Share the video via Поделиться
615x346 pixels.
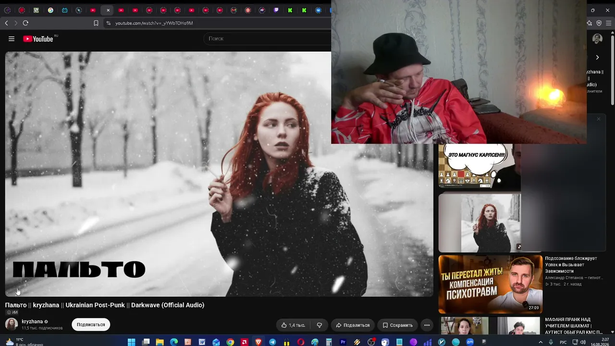(353, 325)
